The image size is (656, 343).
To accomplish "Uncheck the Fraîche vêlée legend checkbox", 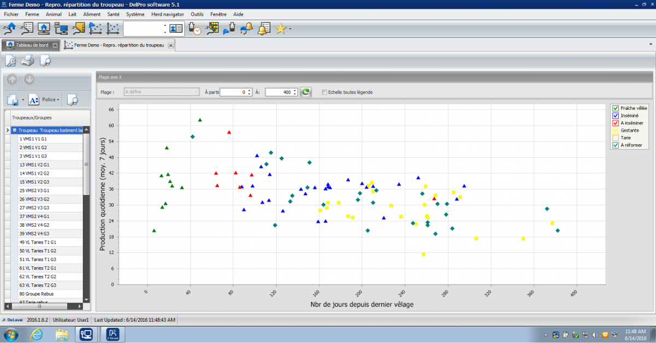I will coord(616,108).
